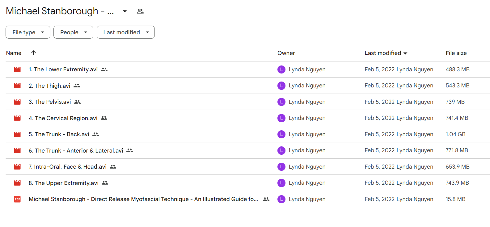The width and height of the screenshot is (490, 227).
Task: Open the File type filter dropdown
Action: (28, 32)
